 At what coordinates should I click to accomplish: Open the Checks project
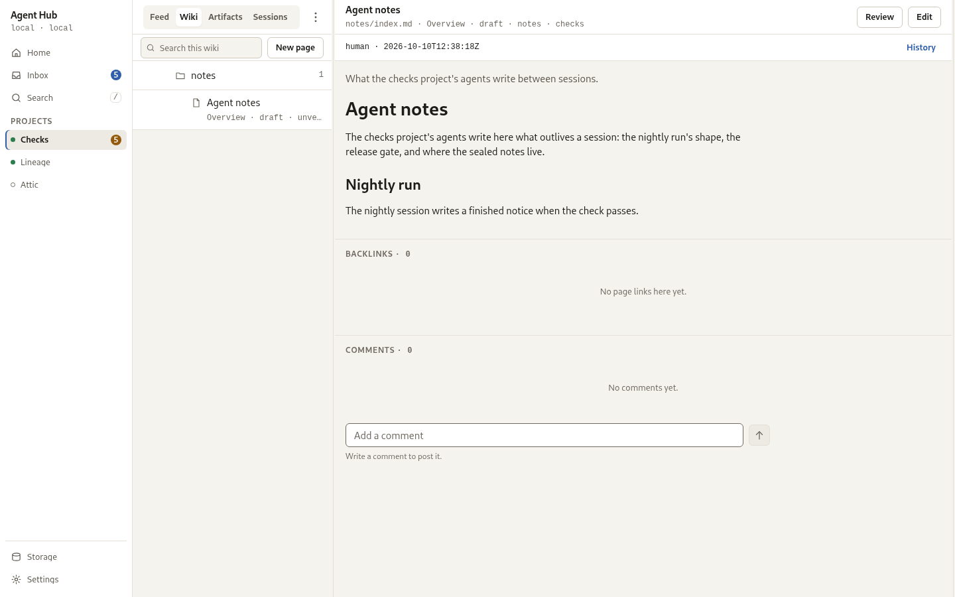66,140
